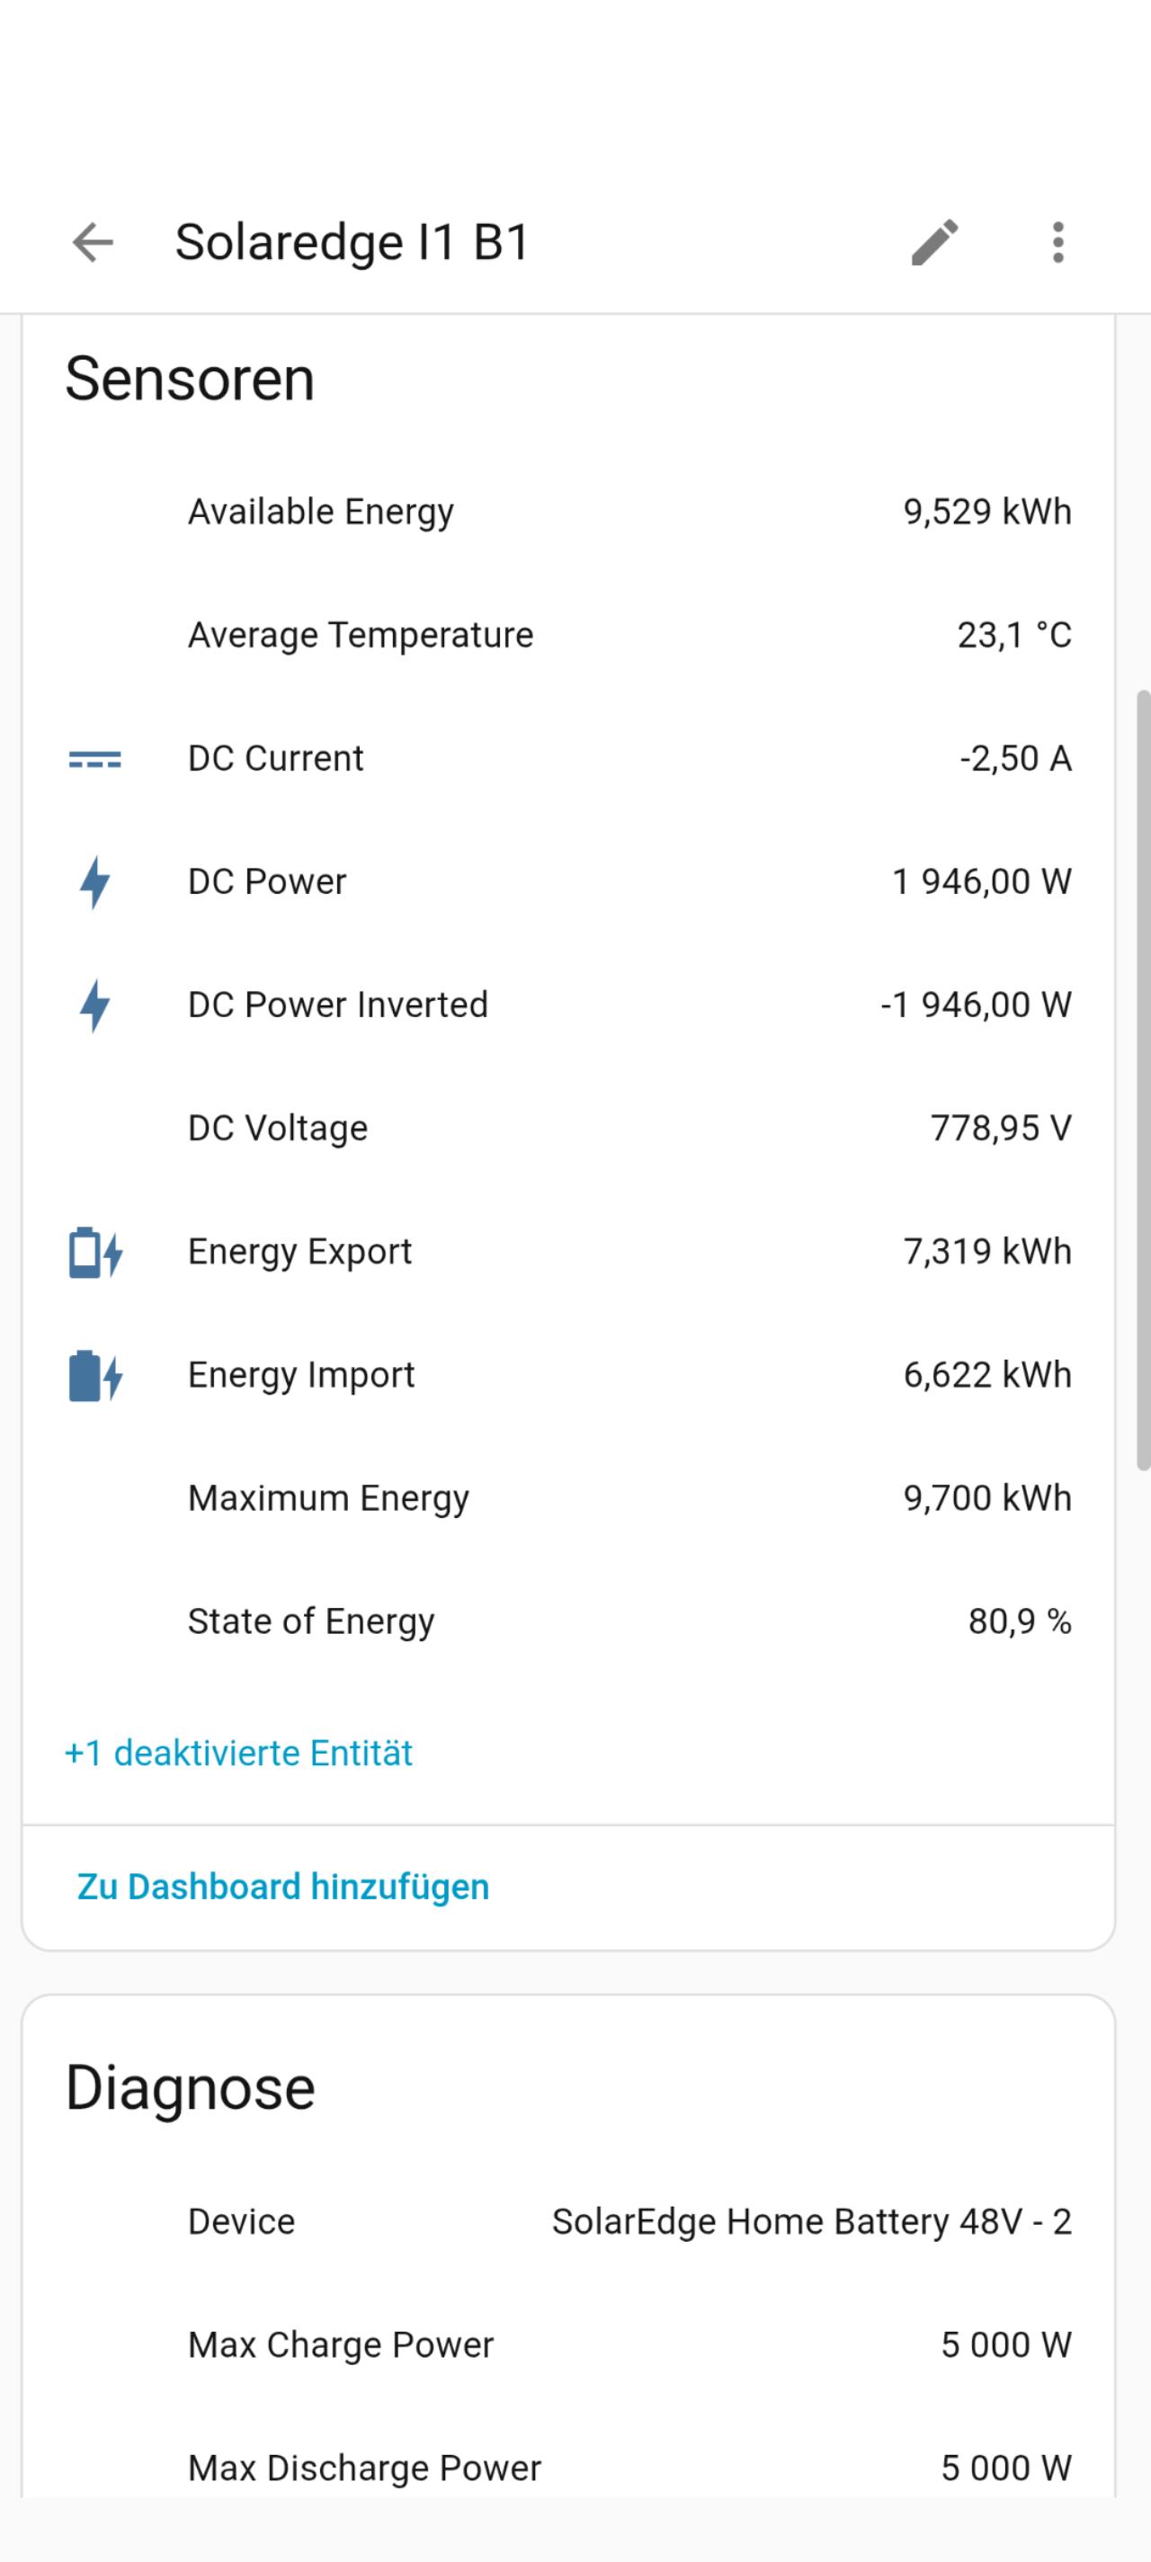Click Zu Dashboard hinzufügen button
1151x2562 pixels.
(x=283, y=1887)
